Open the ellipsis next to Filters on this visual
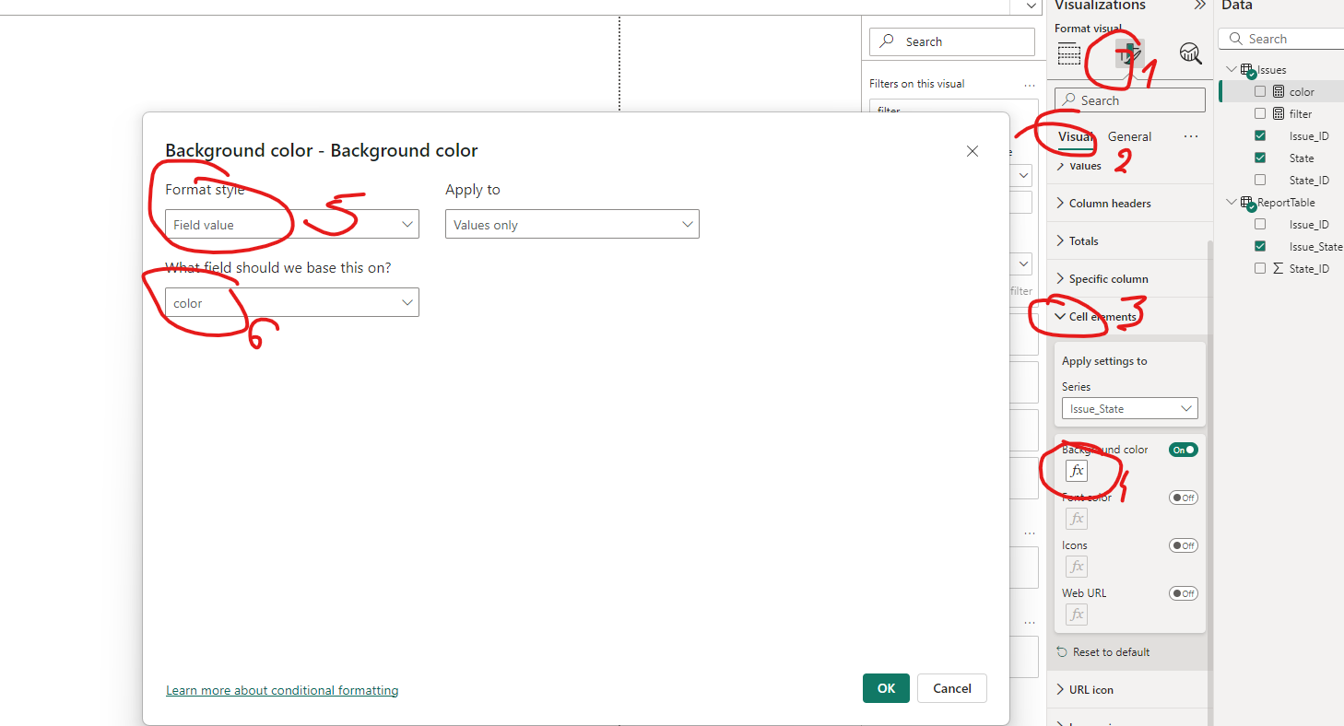1344x726 pixels. coord(1030,84)
